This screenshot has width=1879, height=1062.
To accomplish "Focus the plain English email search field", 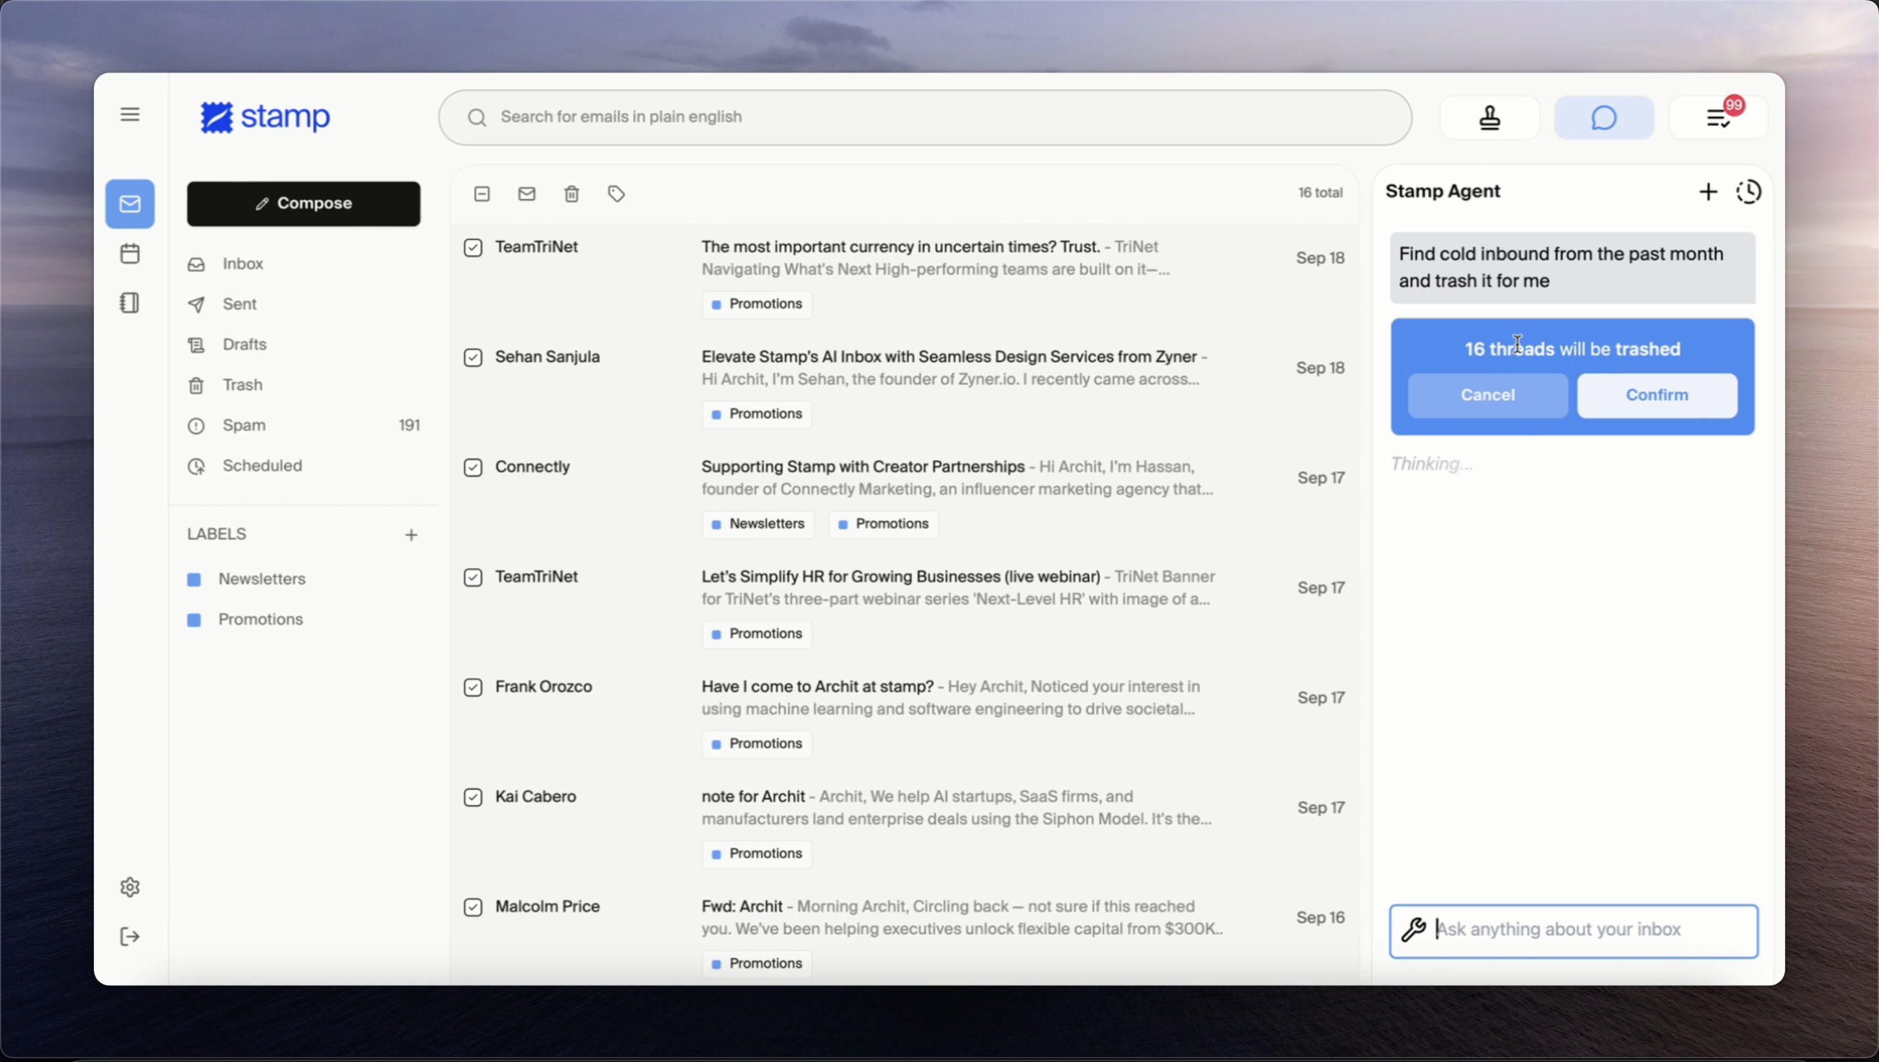I will click(925, 117).
